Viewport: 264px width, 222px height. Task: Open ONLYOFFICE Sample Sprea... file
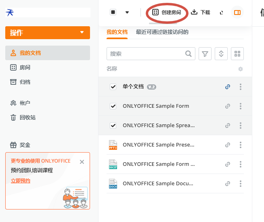(159, 126)
